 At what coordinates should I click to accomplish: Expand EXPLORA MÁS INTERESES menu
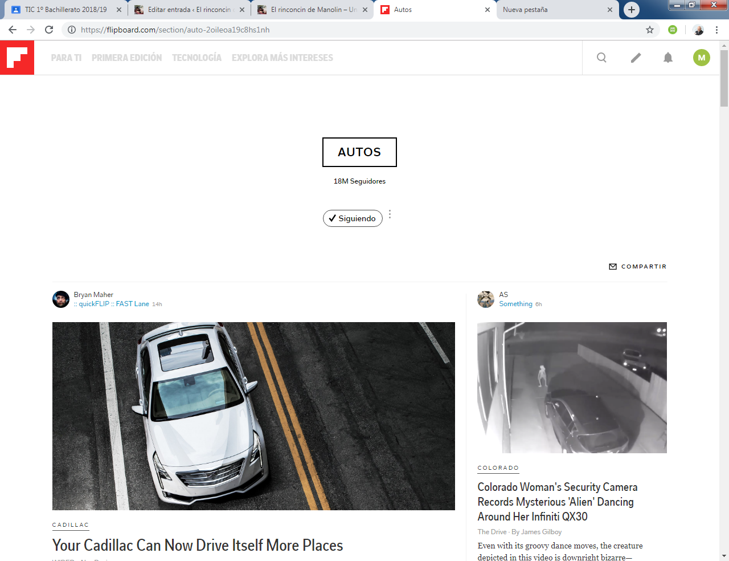(282, 58)
